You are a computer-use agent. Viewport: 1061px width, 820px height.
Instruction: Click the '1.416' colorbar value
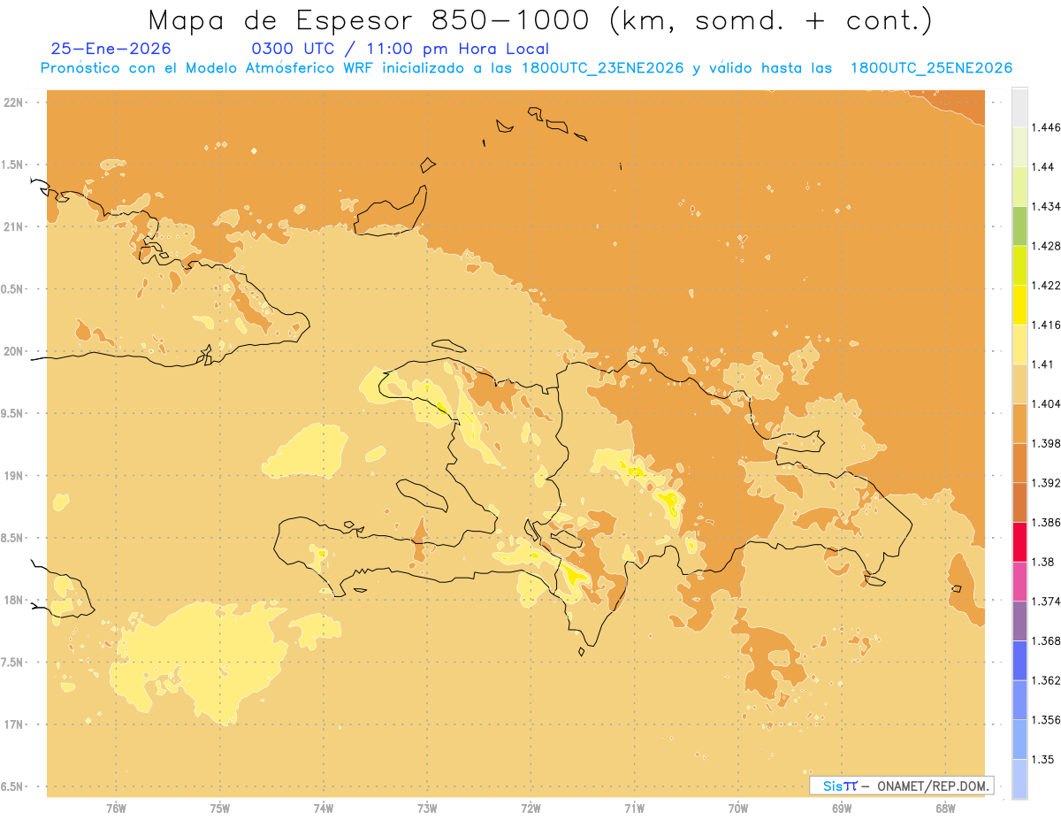click(1047, 325)
